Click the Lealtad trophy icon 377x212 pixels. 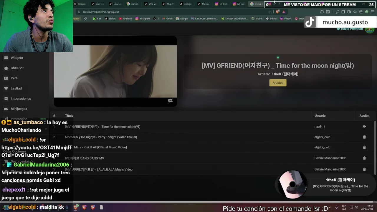[x=6, y=88]
